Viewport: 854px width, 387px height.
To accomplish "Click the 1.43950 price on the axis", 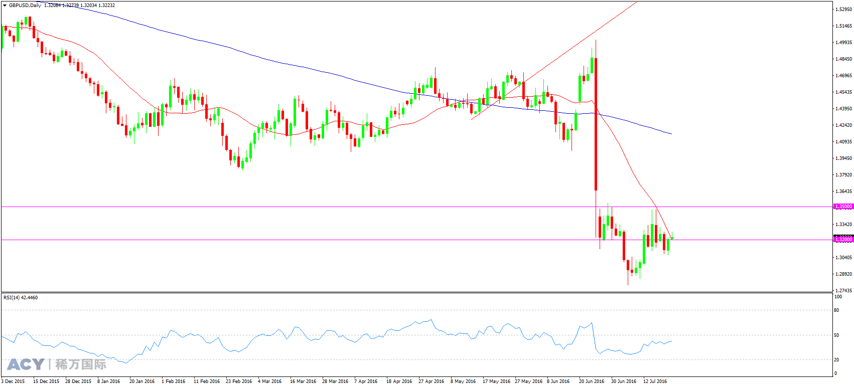I will 843,108.
